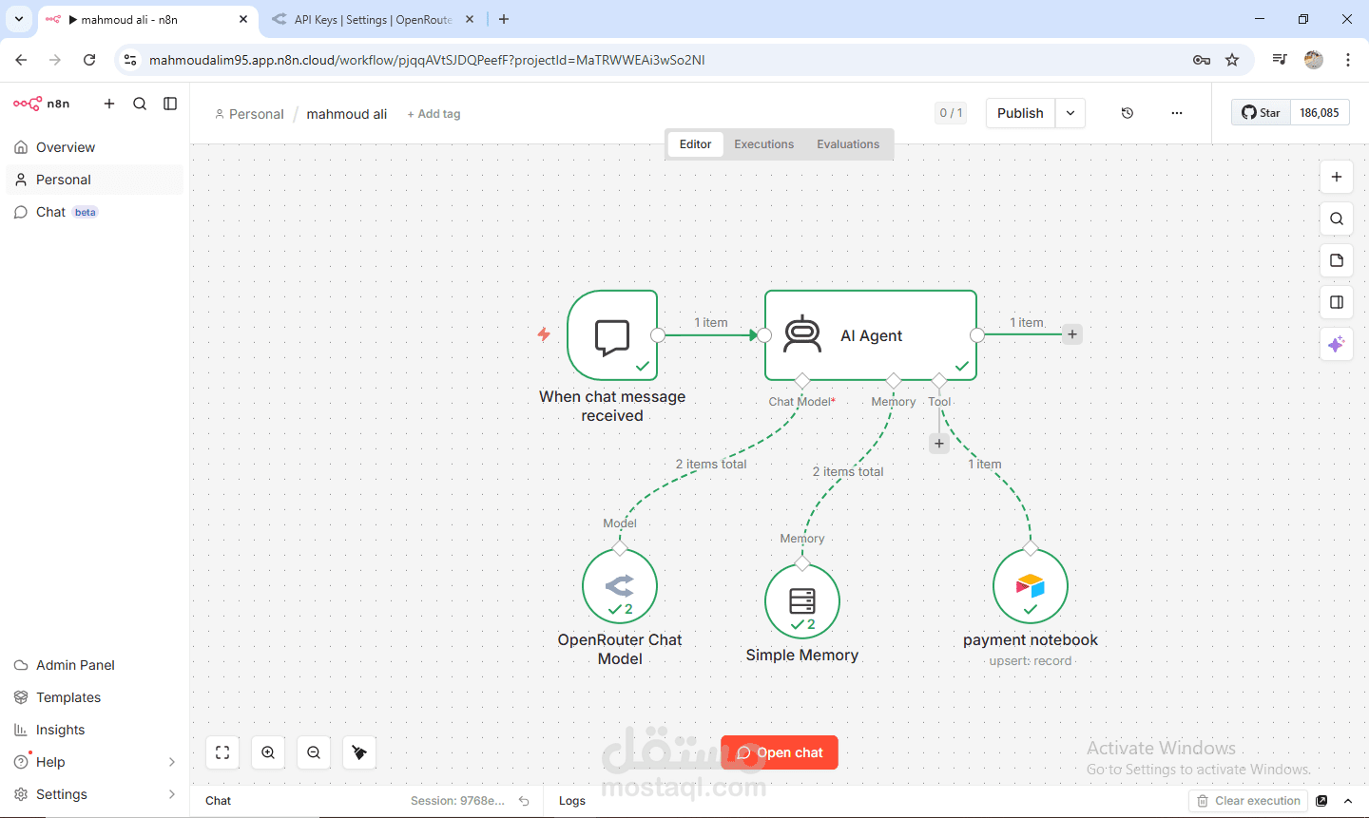Open Admin Panel in the sidebar
This screenshot has height=818, width=1369.
(95, 665)
